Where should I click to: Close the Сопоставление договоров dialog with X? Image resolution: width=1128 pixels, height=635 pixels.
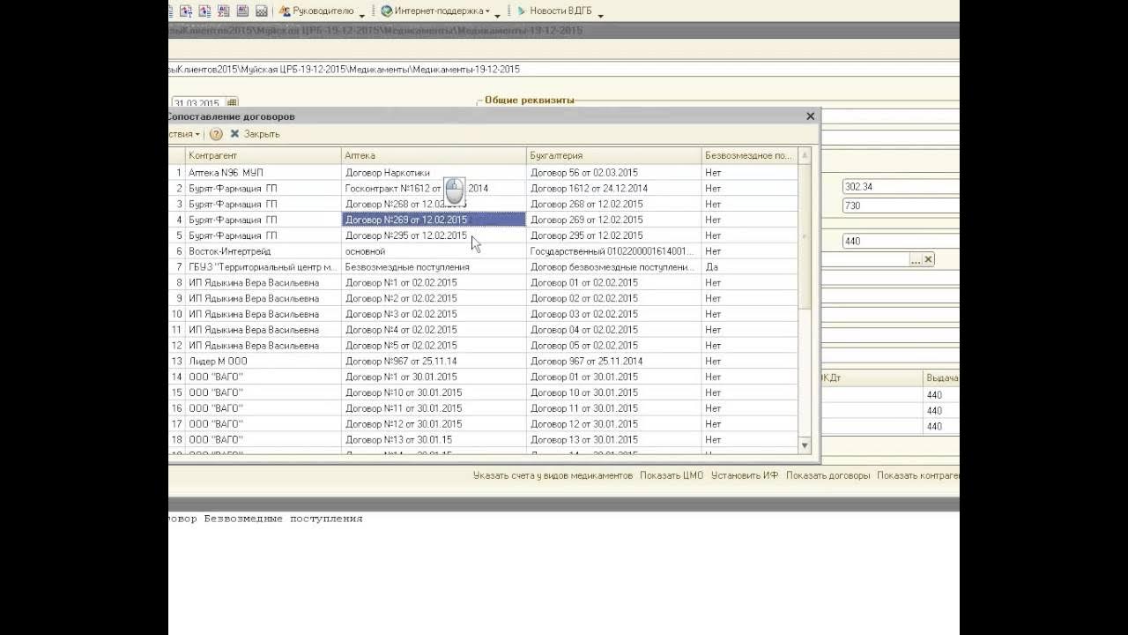coord(811,116)
